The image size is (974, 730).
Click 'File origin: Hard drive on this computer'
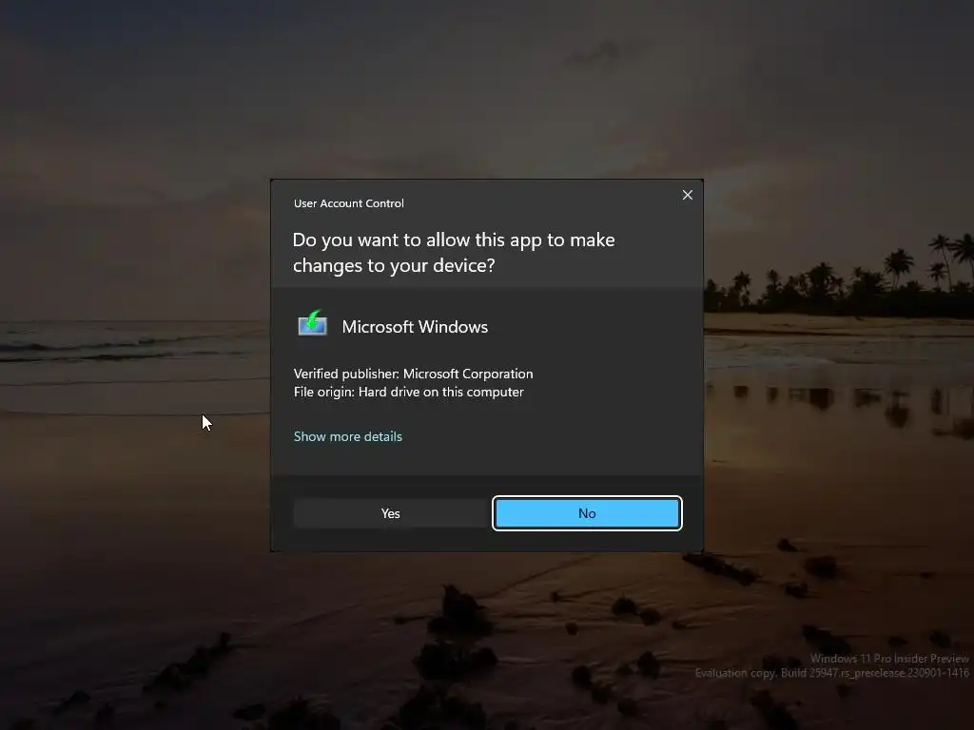409,392
